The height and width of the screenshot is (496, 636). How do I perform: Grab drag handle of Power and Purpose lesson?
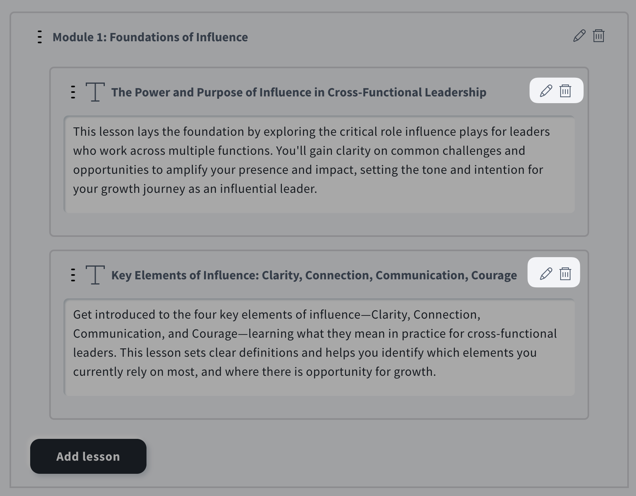[x=73, y=92]
